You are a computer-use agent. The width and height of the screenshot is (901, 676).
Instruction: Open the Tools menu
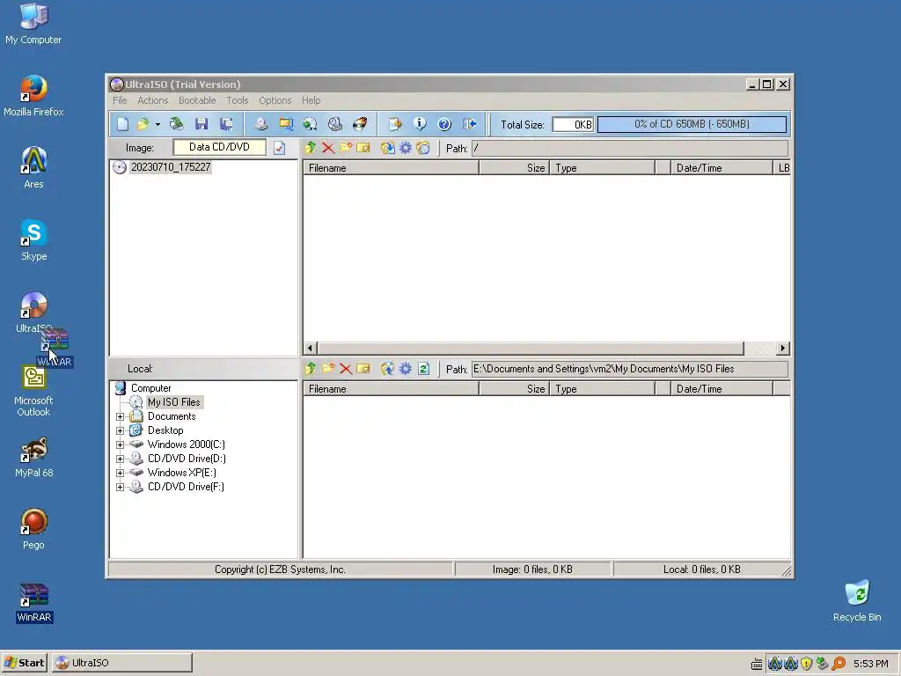click(238, 100)
